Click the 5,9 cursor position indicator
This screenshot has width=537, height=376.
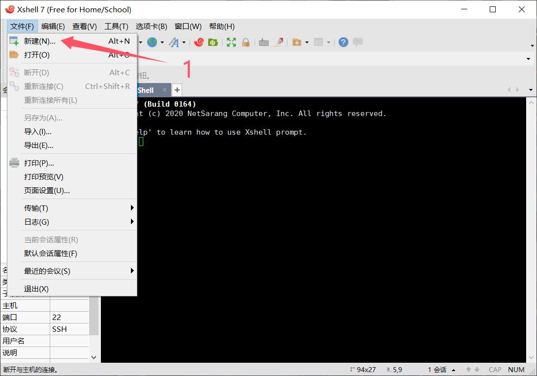(x=395, y=370)
